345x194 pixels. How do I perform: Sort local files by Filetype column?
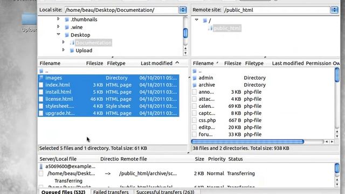pos(116,64)
